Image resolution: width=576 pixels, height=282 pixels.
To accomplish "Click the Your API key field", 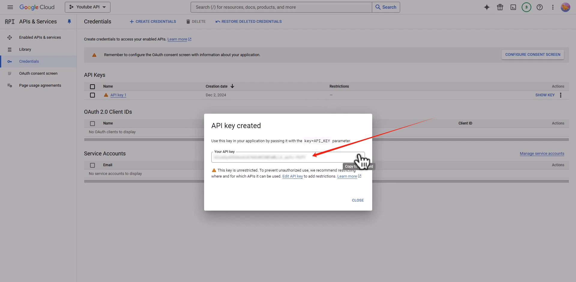I will [282, 157].
